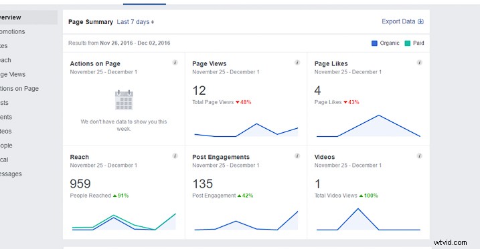Open info icon on Page Views card
Screen dimensions: 480x249
coord(297,63)
